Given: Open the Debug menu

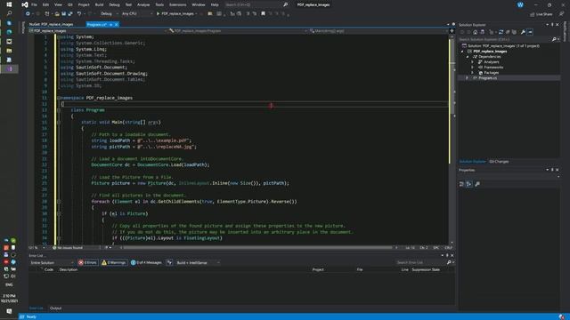Looking at the screenshot, I should coord(114,4).
